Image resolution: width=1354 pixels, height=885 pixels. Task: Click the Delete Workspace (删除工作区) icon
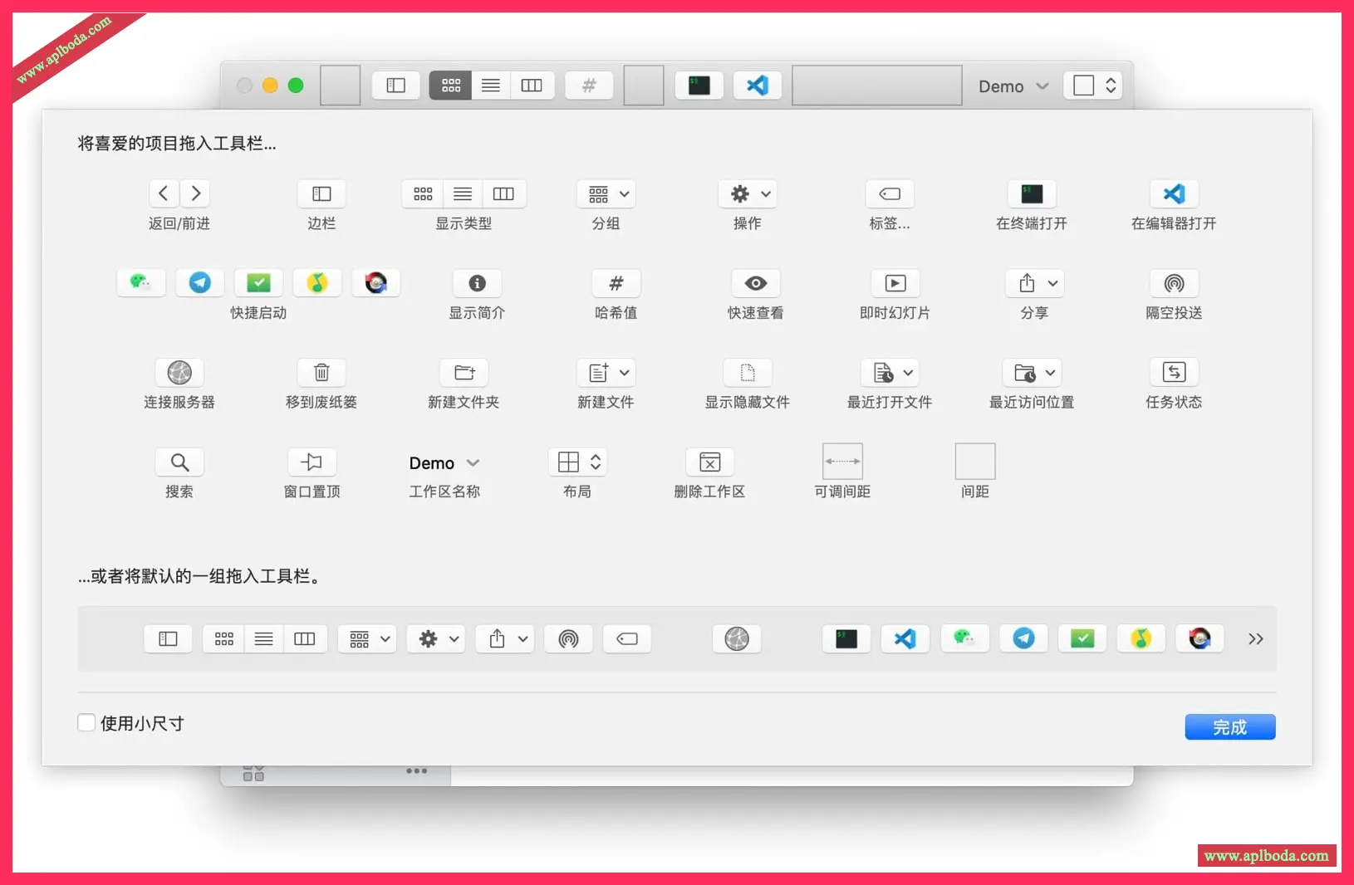tap(709, 462)
